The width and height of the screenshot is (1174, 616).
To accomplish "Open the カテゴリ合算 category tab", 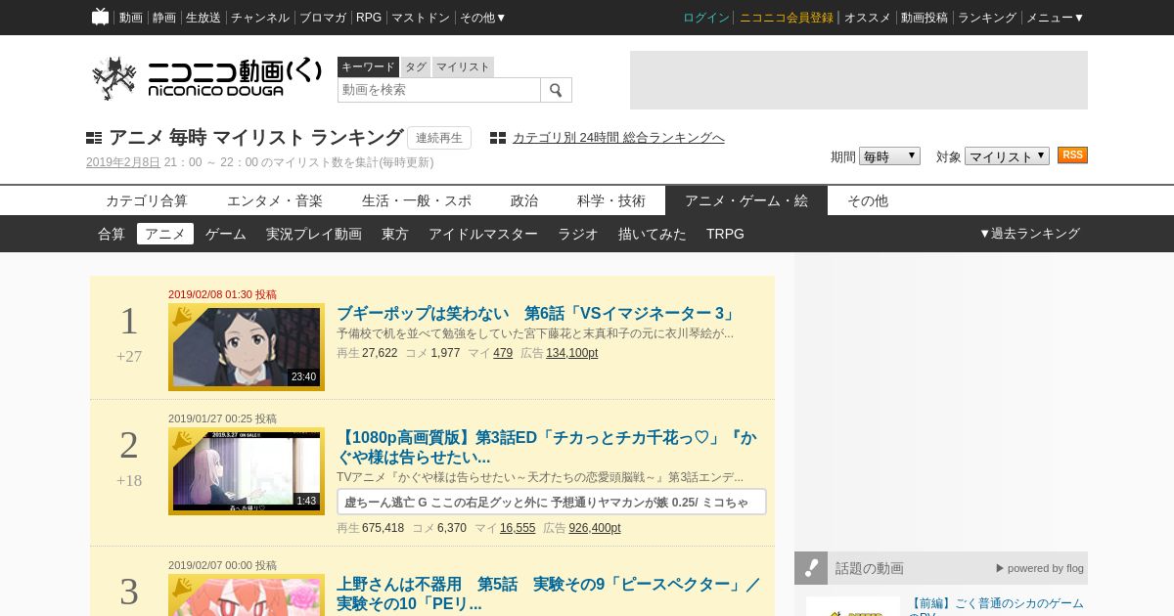I will pyautogui.click(x=147, y=200).
